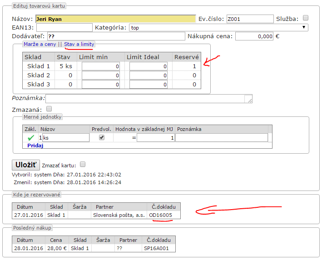Open the Stav a limity tab

pos(79,44)
